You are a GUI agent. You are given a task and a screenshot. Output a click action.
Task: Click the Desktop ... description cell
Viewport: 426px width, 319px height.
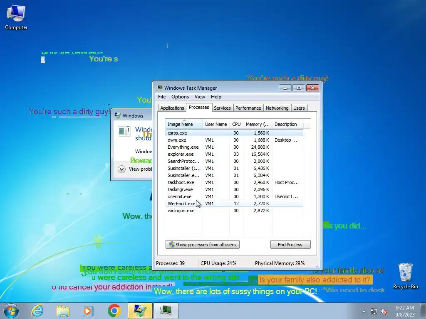click(x=285, y=140)
